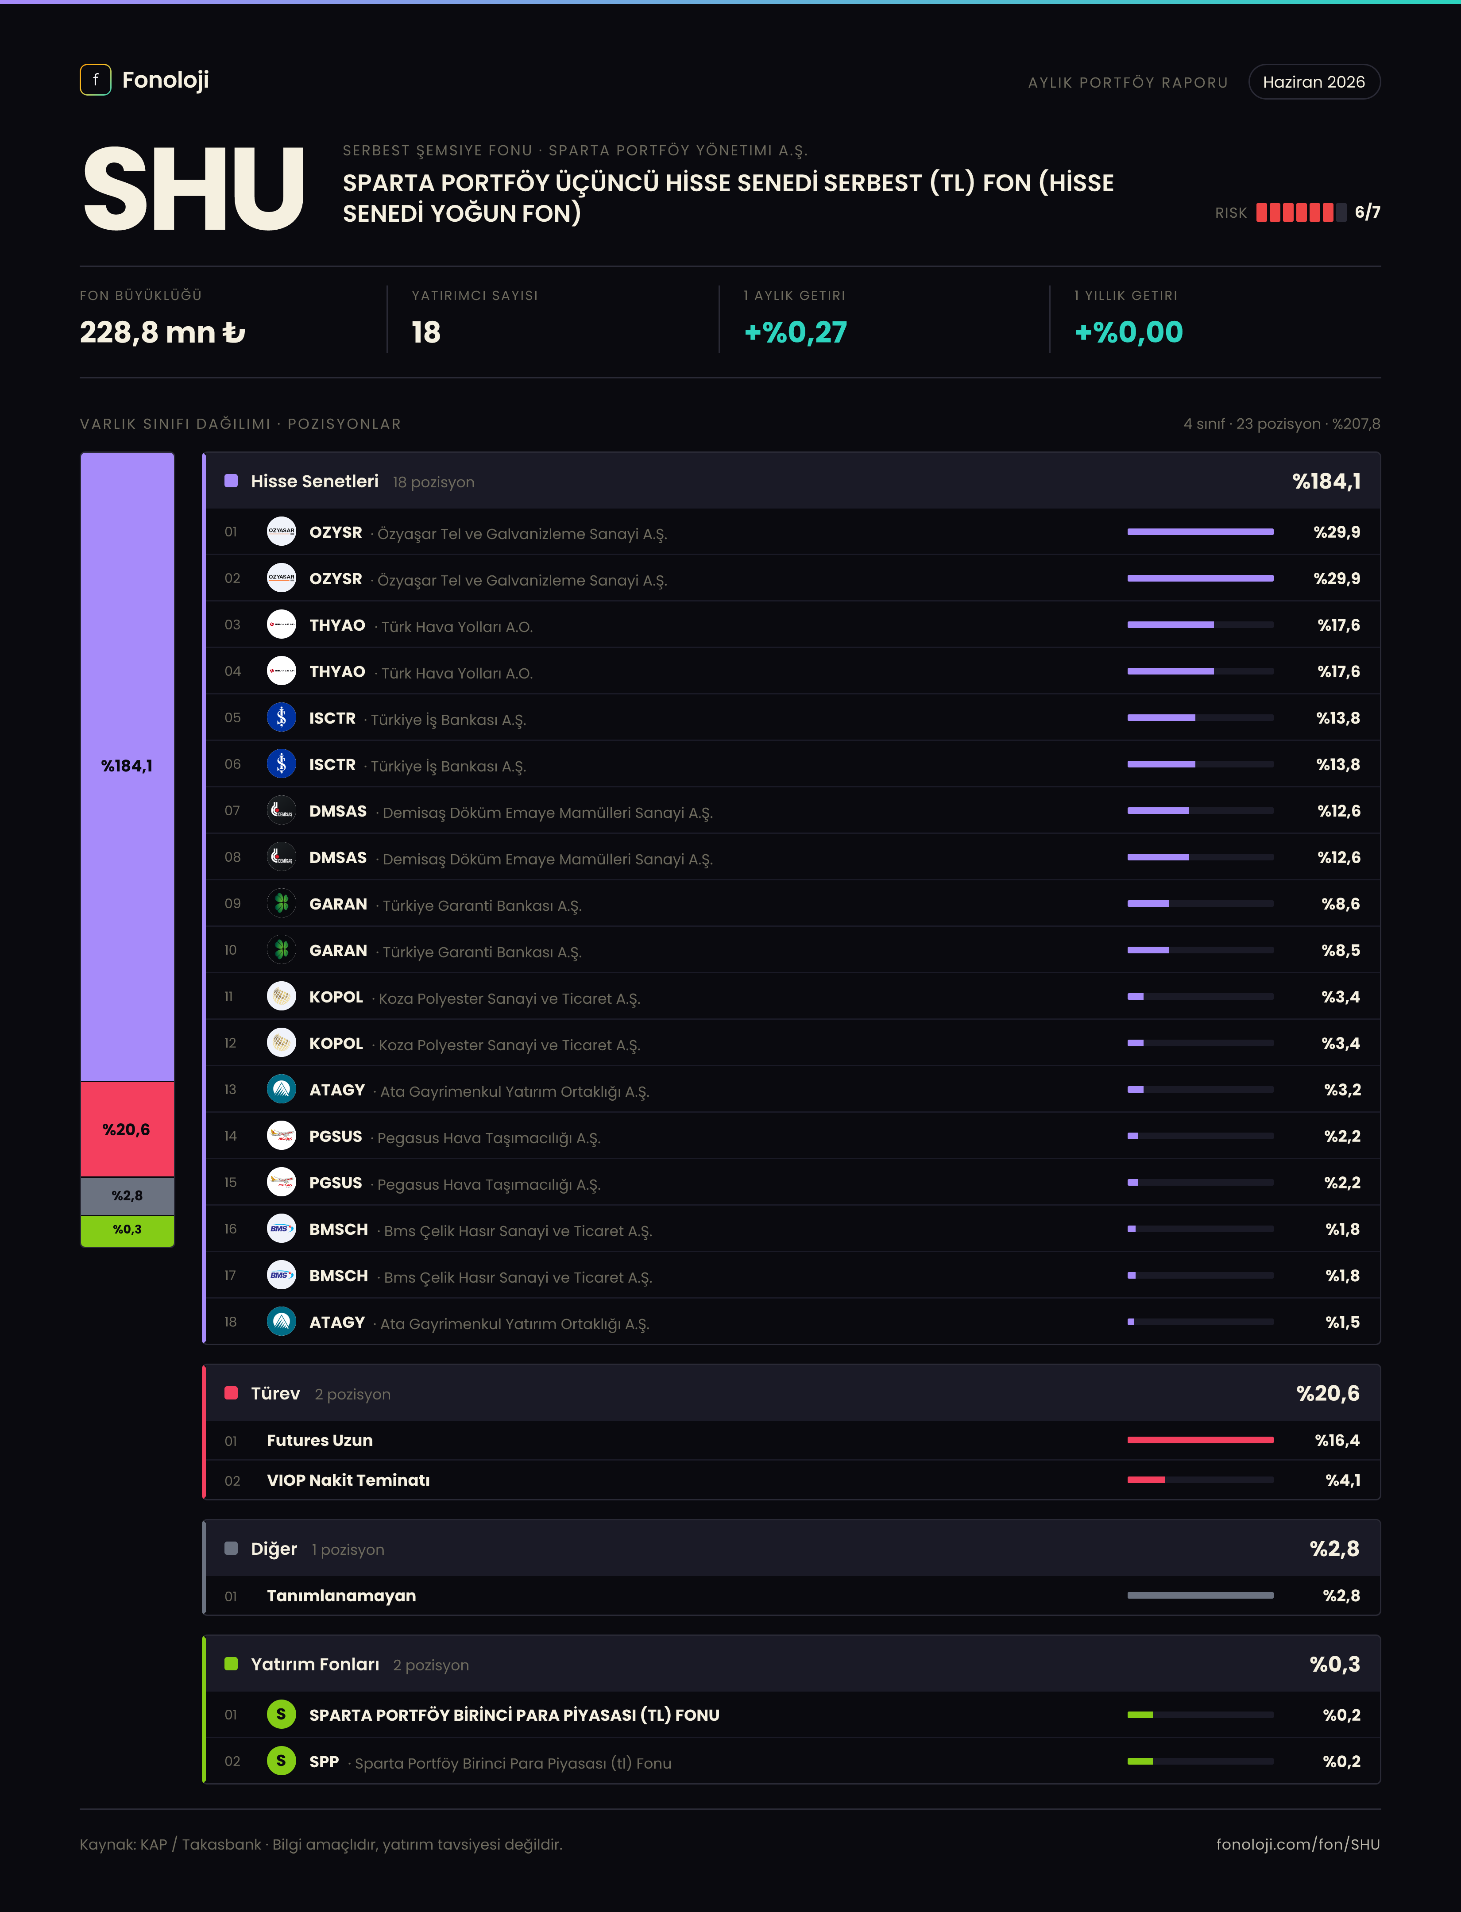
Task: Click the SPARTA PORTFÖY ÜÇÜNCÜ HİSSE SENEDİ fund title
Action: click(728, 197)
